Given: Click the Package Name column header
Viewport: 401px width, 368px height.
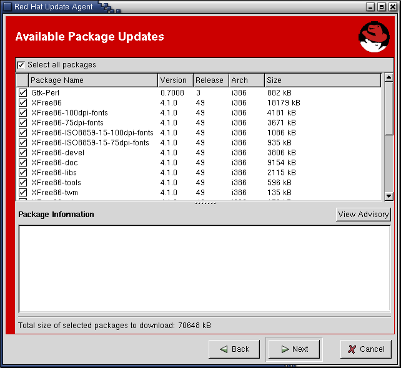Looking at the screenshot, I should [x=93, y=80].
